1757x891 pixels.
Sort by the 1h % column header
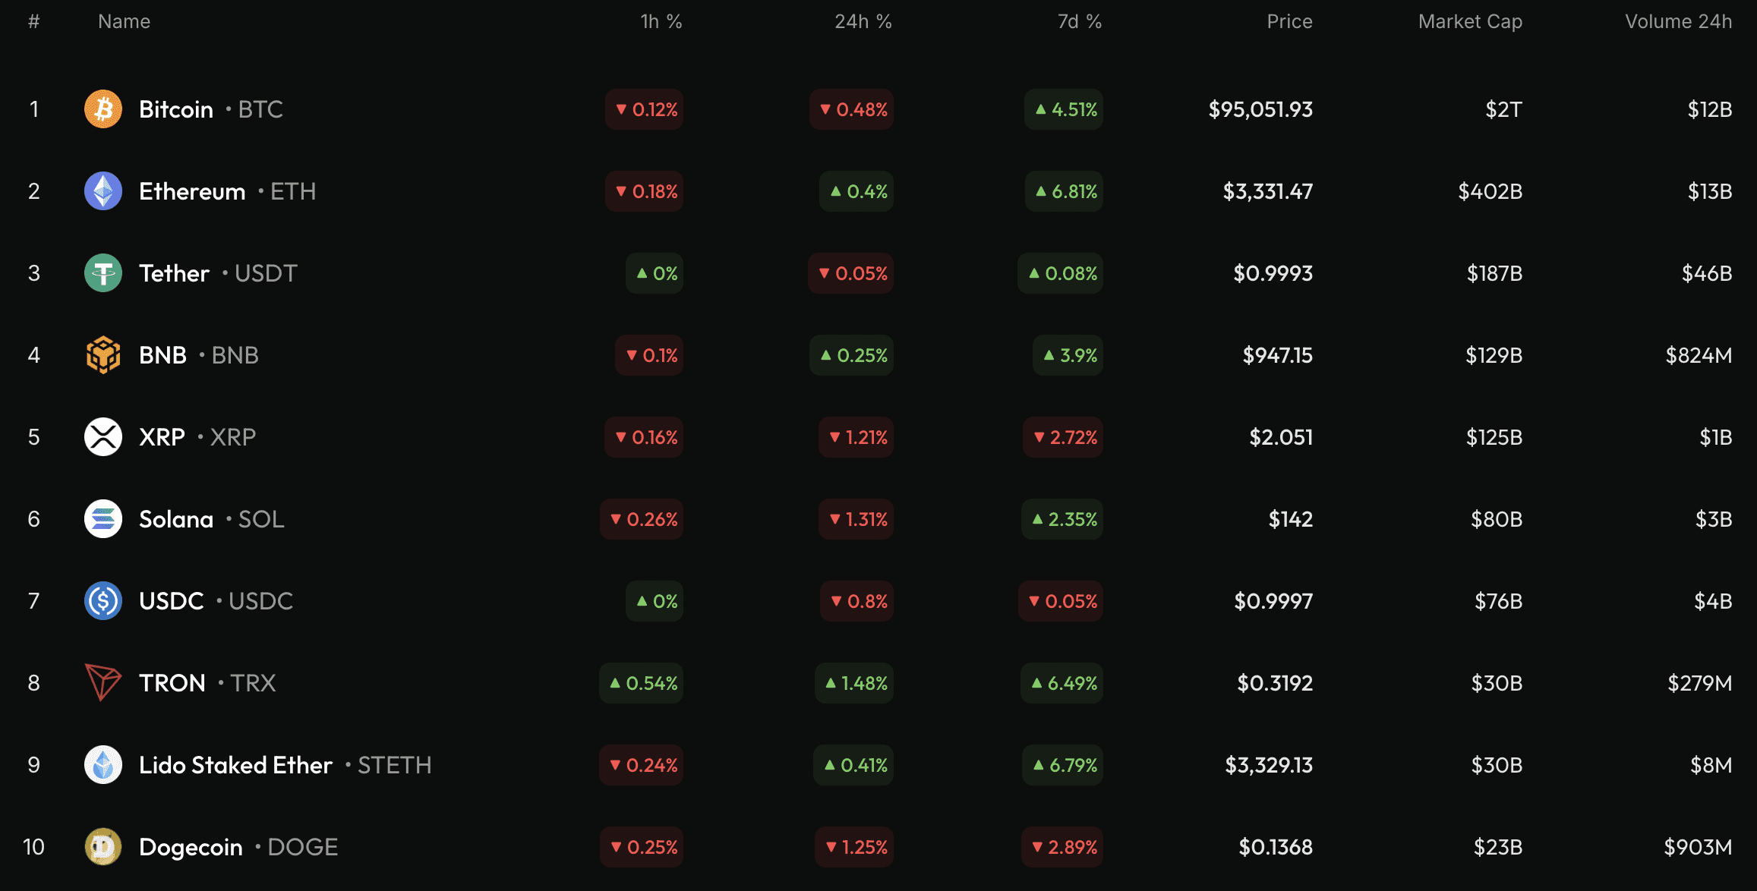[661, 21]
